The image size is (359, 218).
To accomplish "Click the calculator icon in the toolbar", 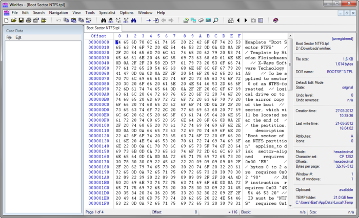I will point(209,20).
